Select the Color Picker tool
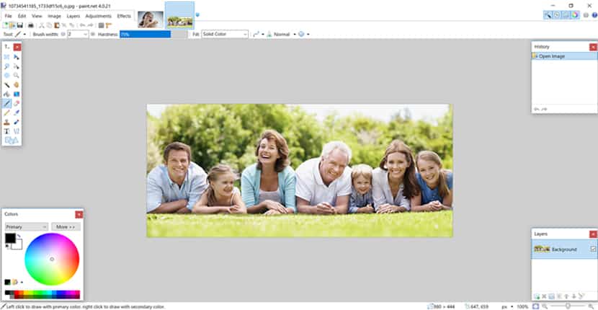 (x=17, y=112)
